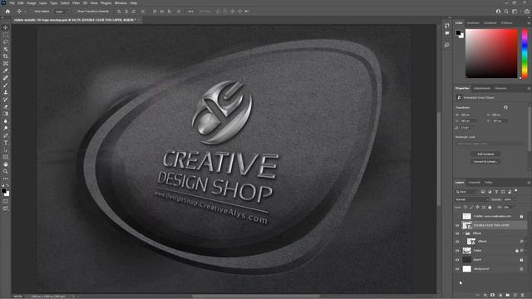Viewport: 532px width, 299px height.
Task: Toggle visibility of the layer above Background
Action: pyautogui.click(x=457, y=260)
